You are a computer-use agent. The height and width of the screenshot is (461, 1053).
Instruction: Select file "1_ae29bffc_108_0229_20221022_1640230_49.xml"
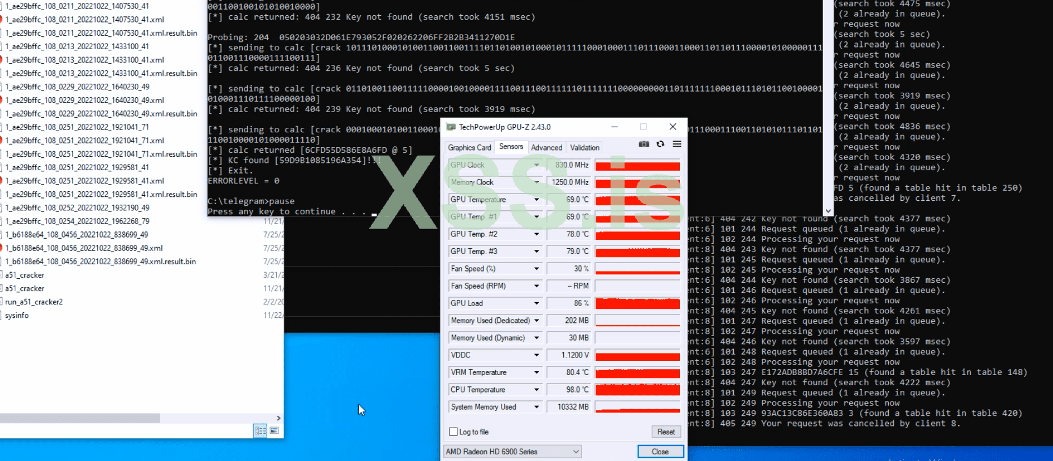pos(84,100)
